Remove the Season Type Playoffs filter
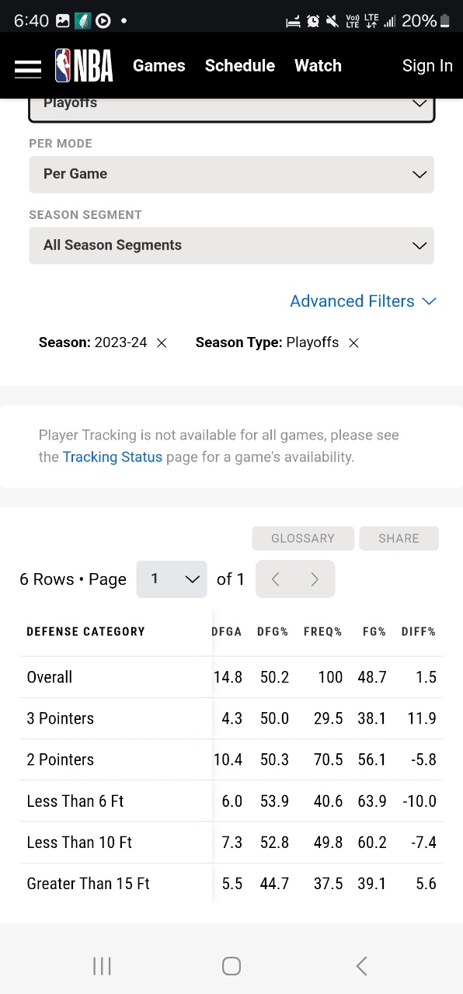Viewport: 463px width, 994px height. click(x=353, y=342)
